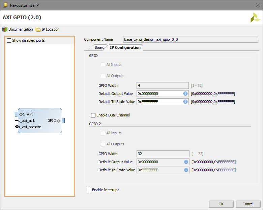The width and height of the screenshot is (263, 210).
Task: Check the Enable Interrupt option
Action: point(89,190)
